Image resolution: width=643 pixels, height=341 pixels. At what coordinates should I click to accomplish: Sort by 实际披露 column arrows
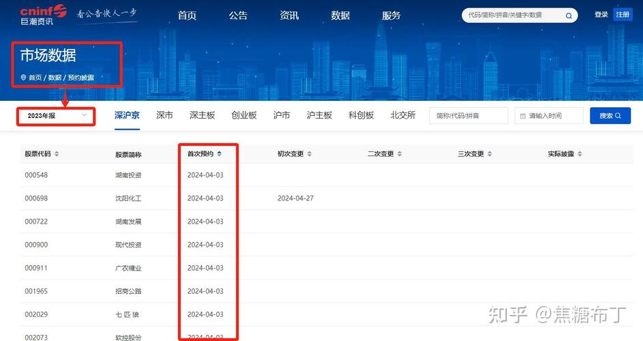580,154
